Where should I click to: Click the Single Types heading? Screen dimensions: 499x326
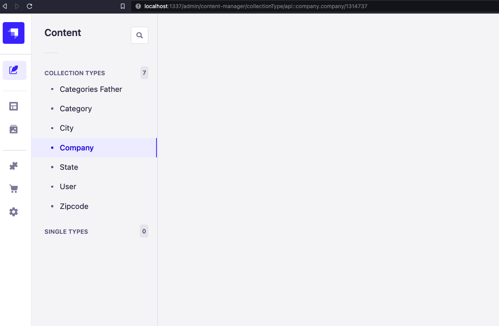(x=66, y=231)
